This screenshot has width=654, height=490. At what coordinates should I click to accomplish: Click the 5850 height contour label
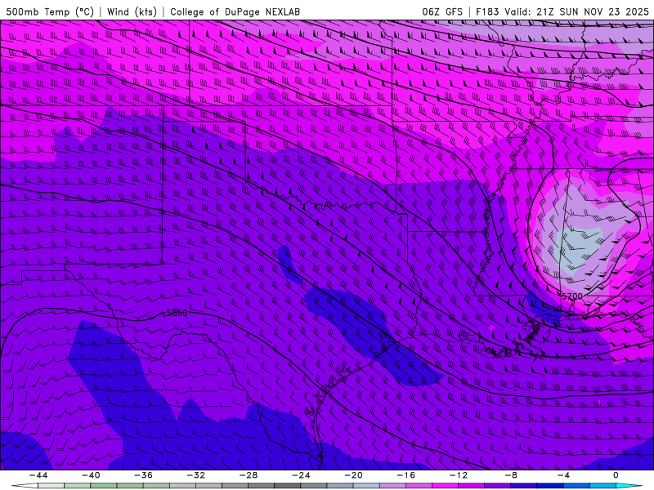click(177, 313)
